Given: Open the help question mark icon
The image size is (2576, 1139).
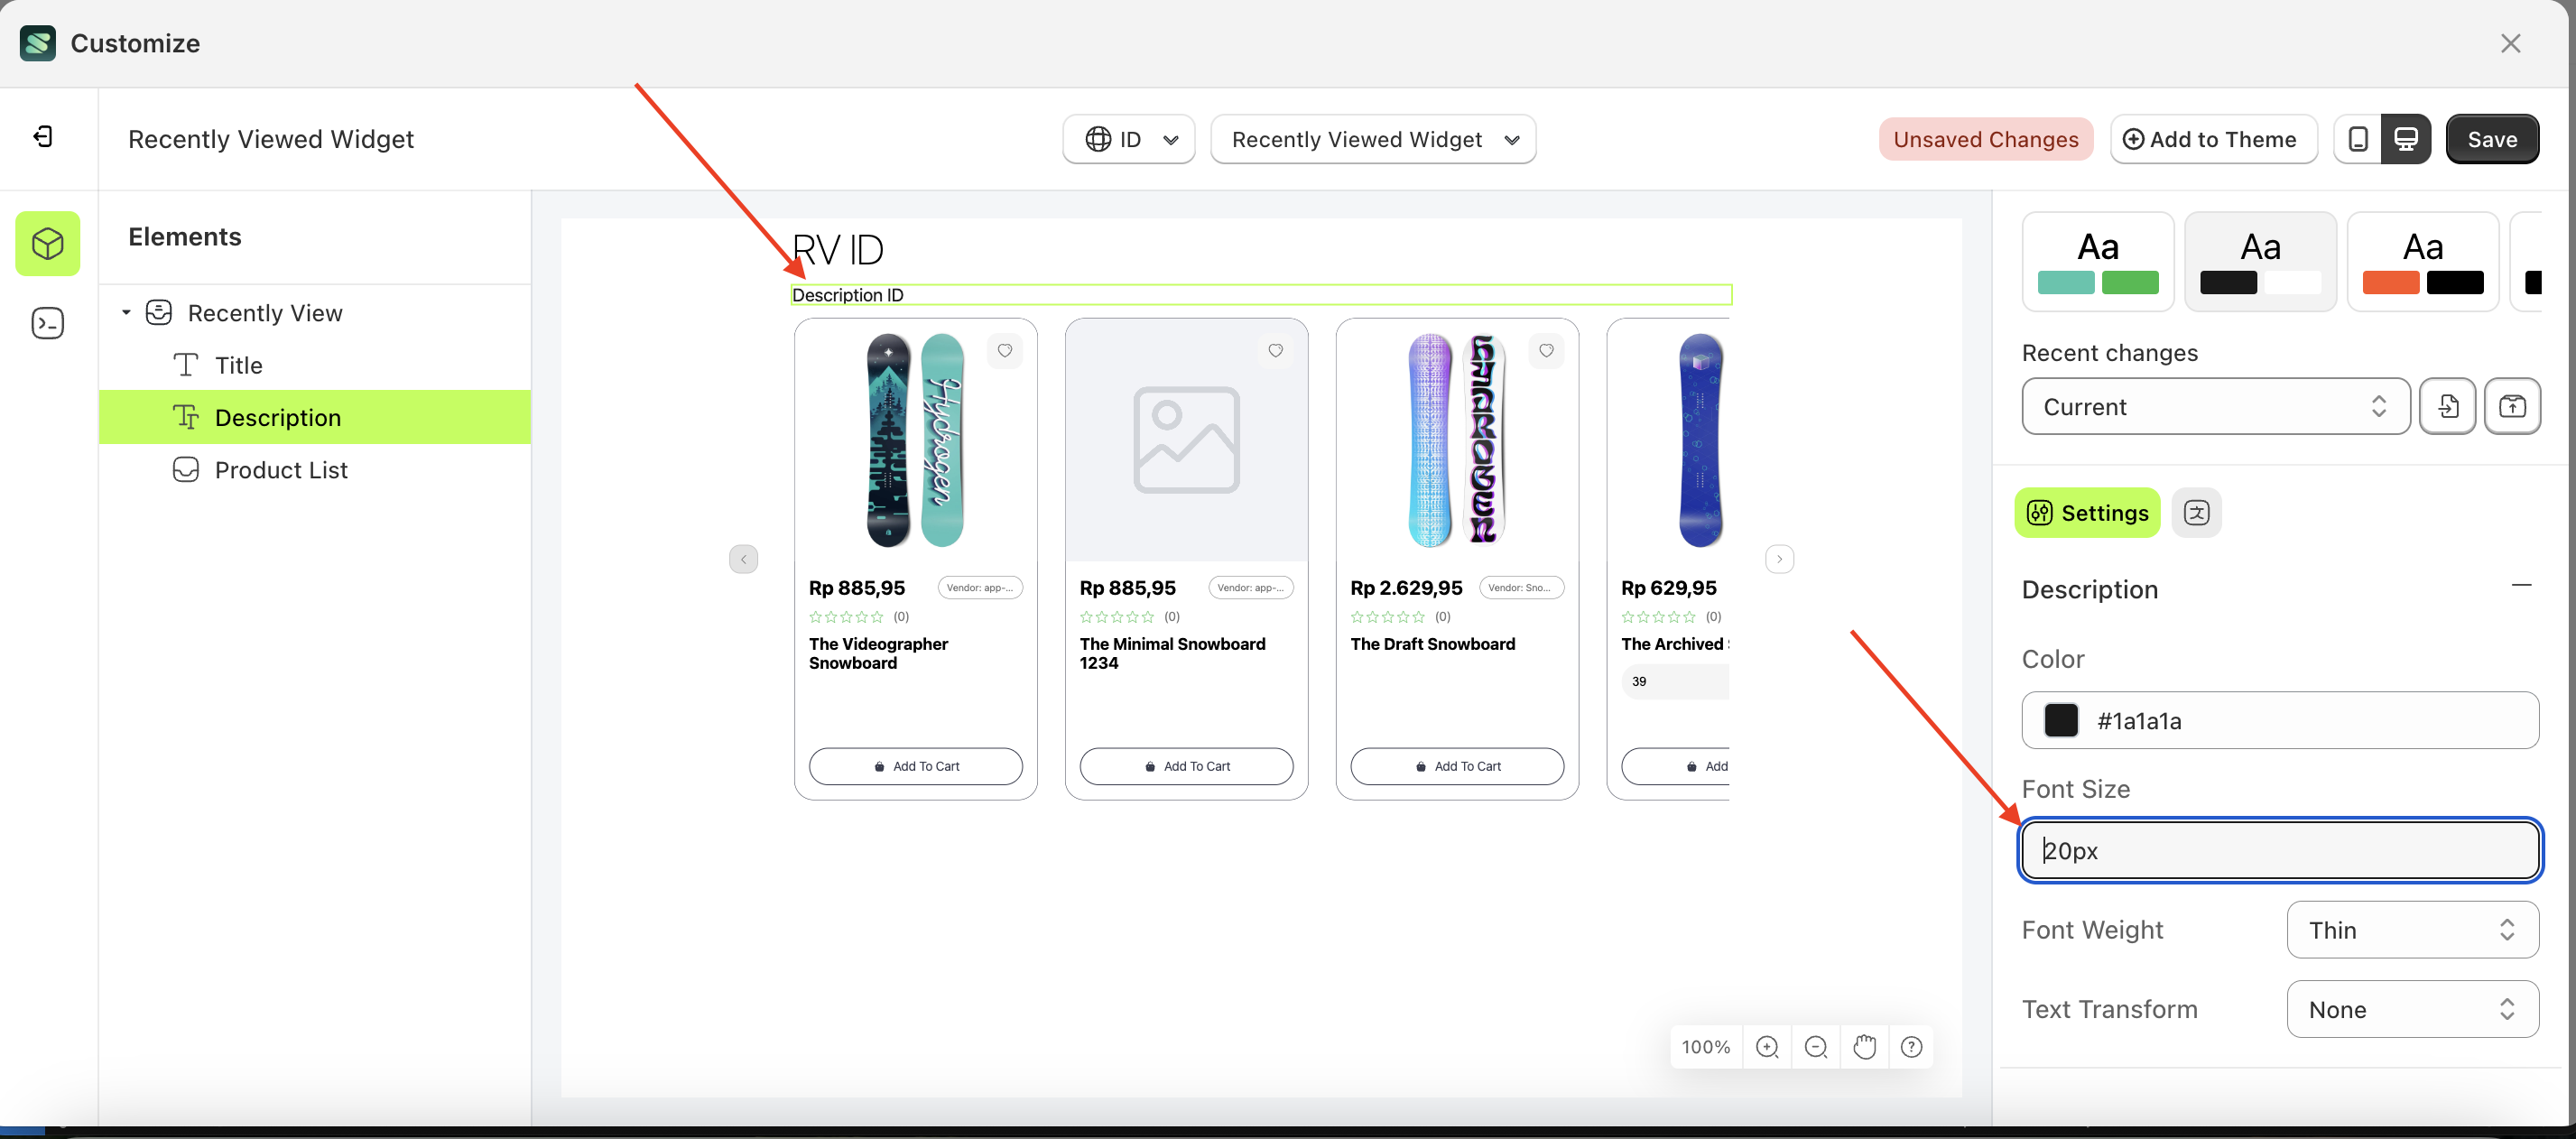Looking at the screenshot, I should pos(1912,1046).
